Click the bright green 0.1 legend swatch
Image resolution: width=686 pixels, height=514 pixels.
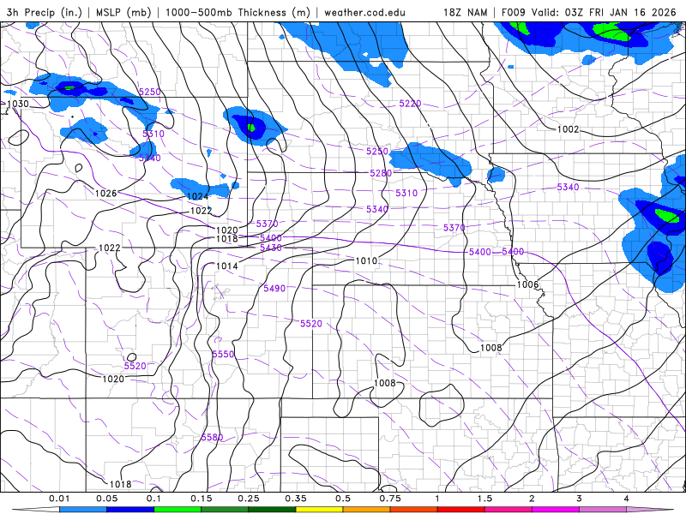(x=178, y=510)
